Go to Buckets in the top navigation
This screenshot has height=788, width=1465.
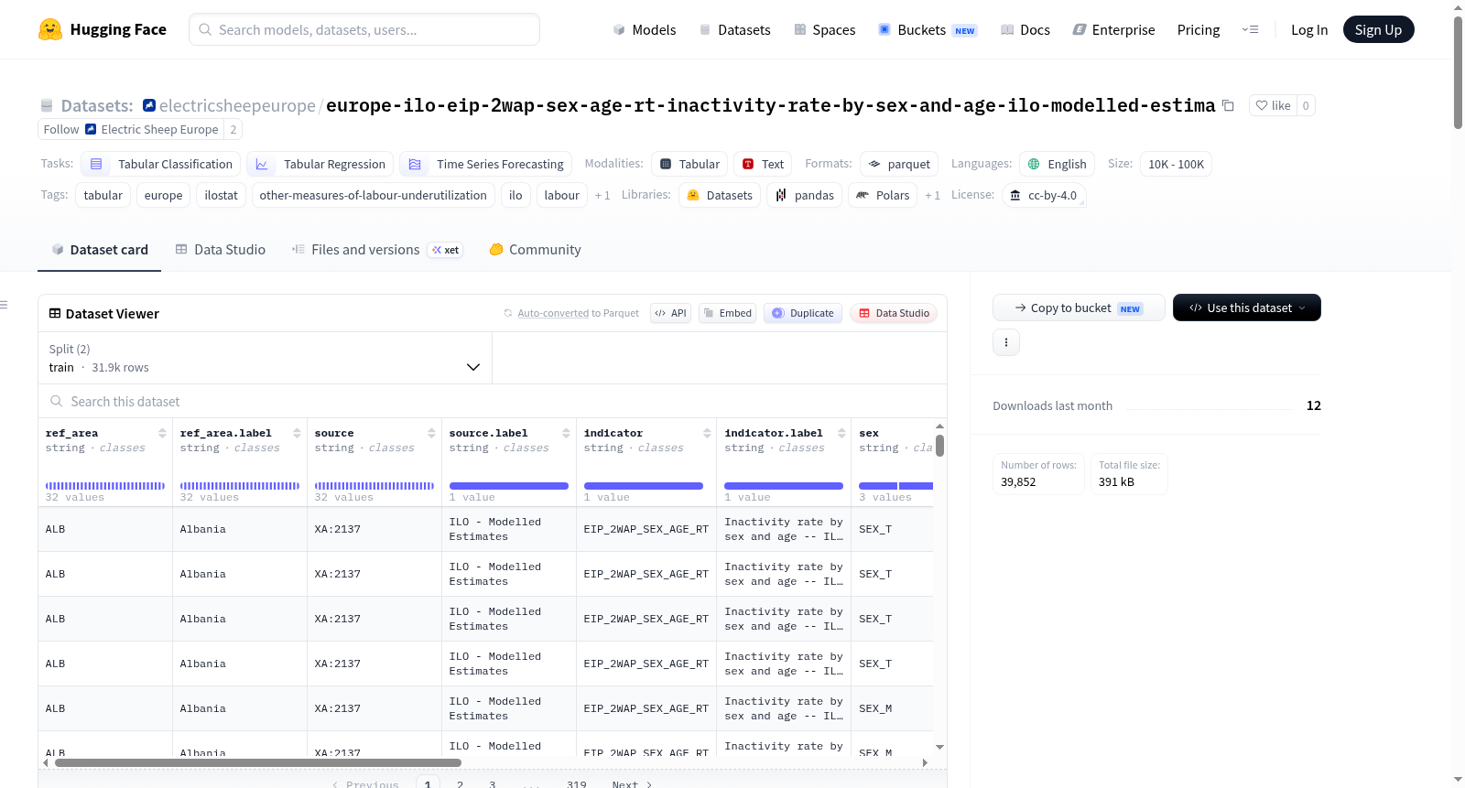point(928,30)
